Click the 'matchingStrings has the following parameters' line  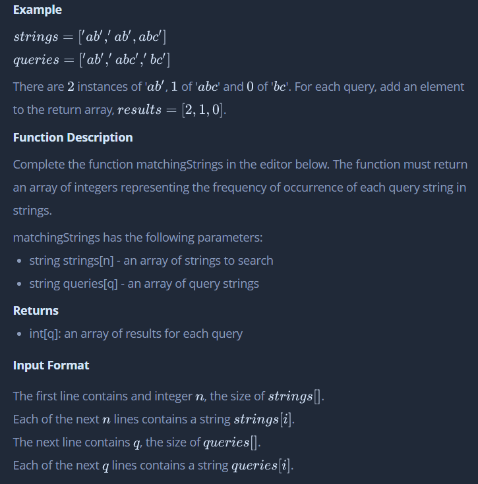coord(138,238)
